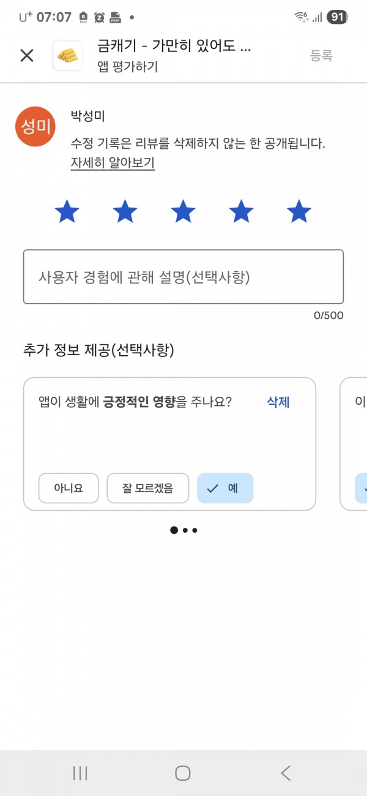
Task: Open the recent apps navigation button
Action: 80,773
